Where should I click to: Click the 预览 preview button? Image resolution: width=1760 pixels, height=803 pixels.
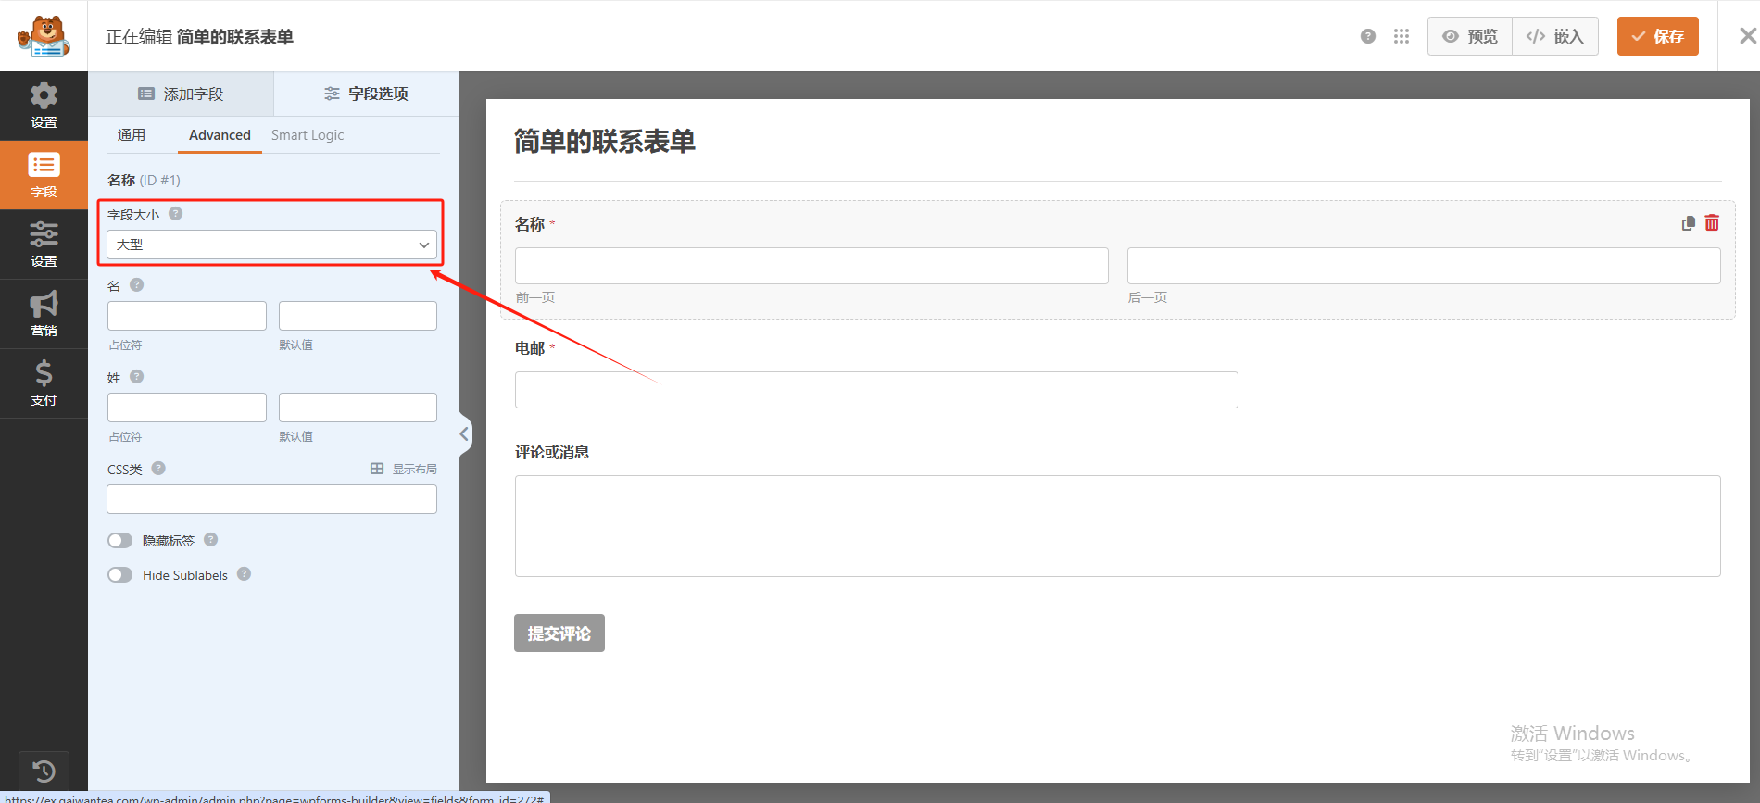[x=1470, y=36]
